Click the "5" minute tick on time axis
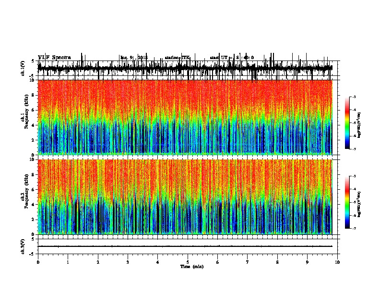Image resolution: width=380 pixels, height=294 pixels. tap(188, 262)
